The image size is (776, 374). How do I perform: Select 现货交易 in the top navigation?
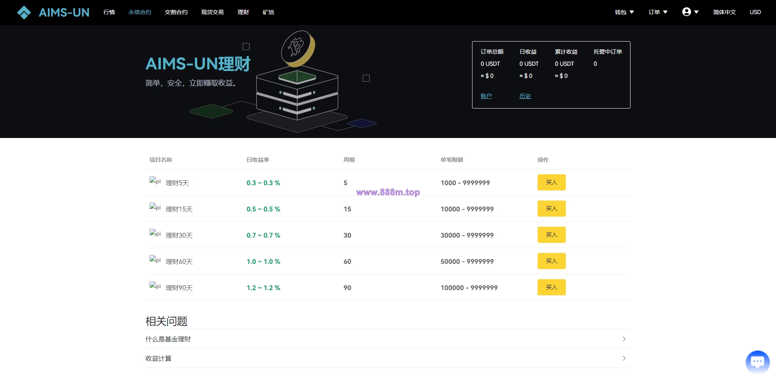click(x=213, y=12)
